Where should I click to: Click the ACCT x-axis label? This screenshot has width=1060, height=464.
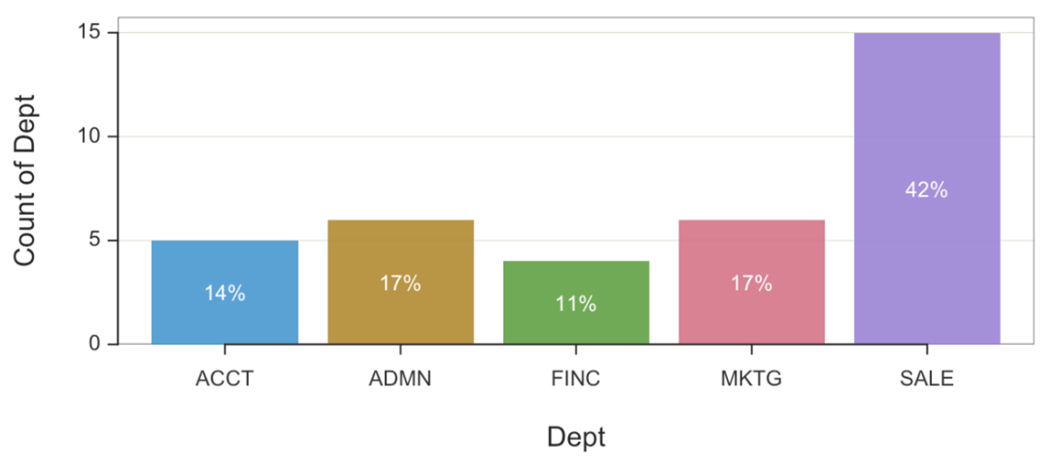point(225,378)
